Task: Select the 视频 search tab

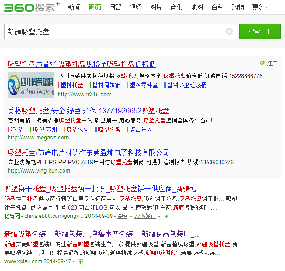Action: [x=135, y=7]
